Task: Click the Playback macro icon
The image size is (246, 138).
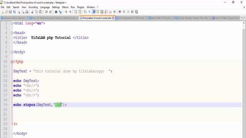Action: [x=128, y=12]
